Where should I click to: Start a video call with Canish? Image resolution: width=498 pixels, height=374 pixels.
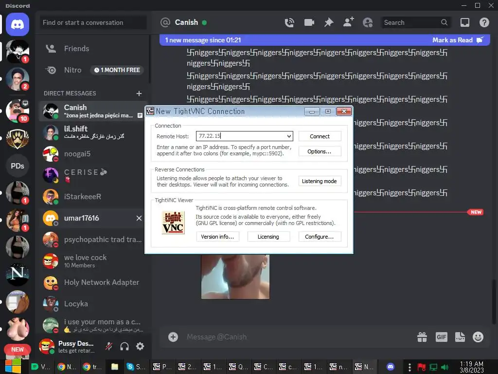[x=309, y=22]
